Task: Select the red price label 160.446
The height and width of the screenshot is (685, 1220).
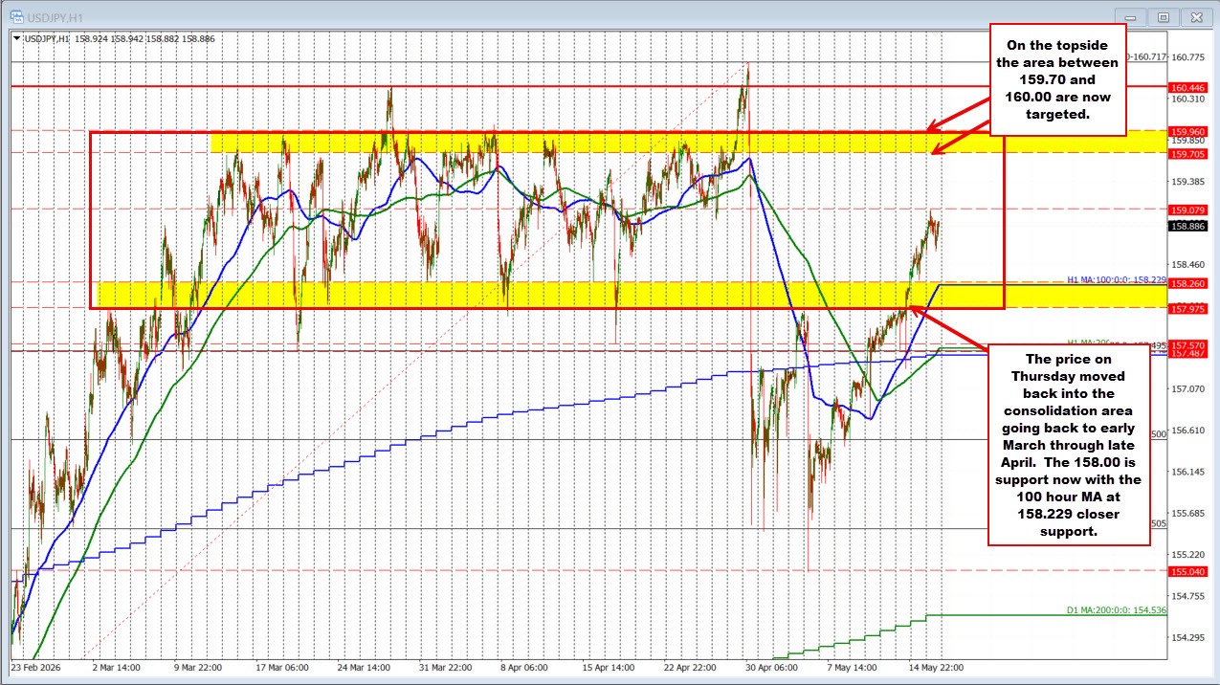Action: tap(1187, 87)
